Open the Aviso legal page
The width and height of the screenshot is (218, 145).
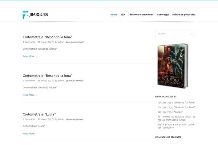pos(163,14)
